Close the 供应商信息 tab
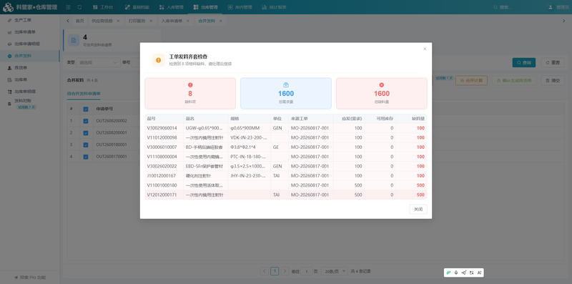The height and width of the screenshot is (284, 572). 118,21
